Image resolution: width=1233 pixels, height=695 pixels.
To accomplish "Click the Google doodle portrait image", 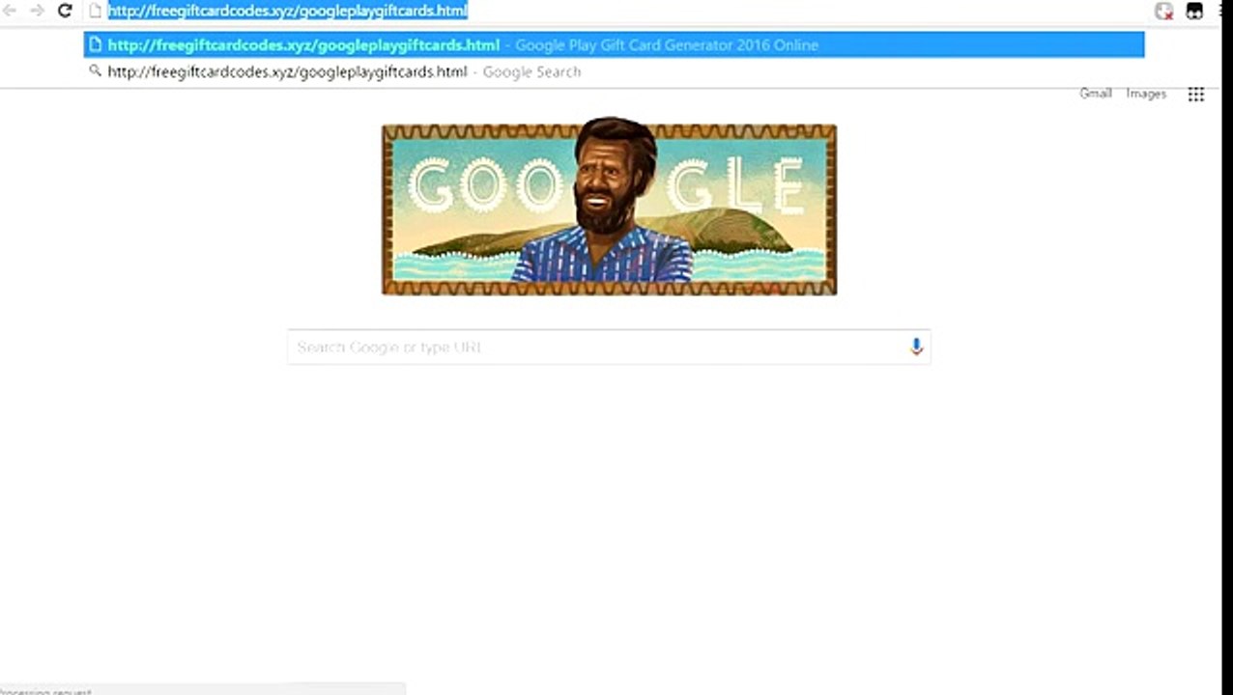I will pos(609,208).
